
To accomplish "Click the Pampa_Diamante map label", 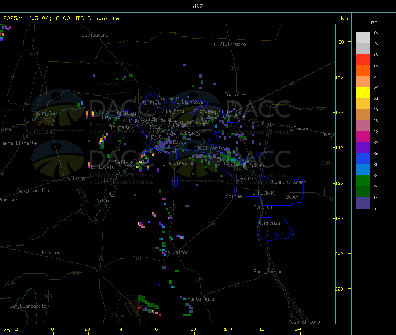I will pyautogui.click(x=18, y=143).
